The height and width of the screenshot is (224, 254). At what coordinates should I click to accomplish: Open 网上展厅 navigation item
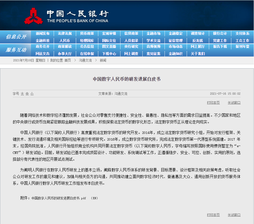198,47
